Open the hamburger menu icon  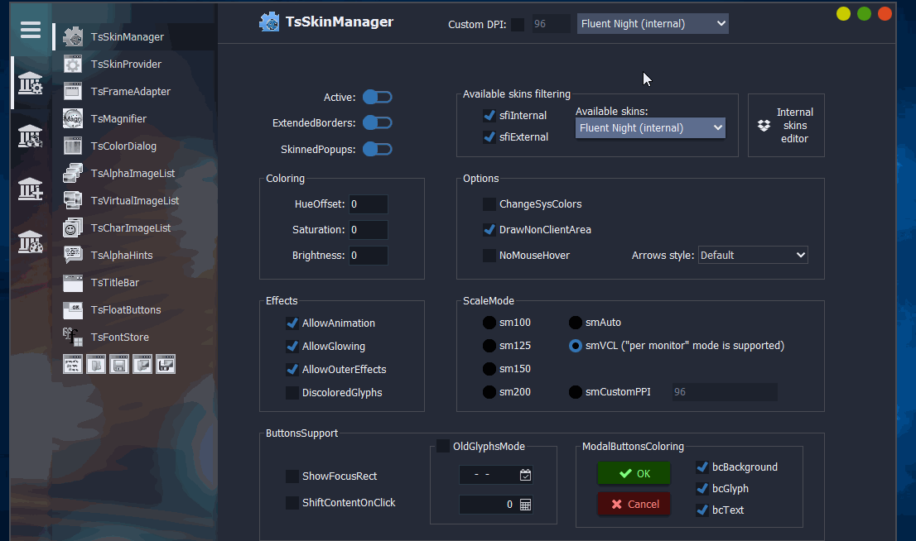pos(31,30)
